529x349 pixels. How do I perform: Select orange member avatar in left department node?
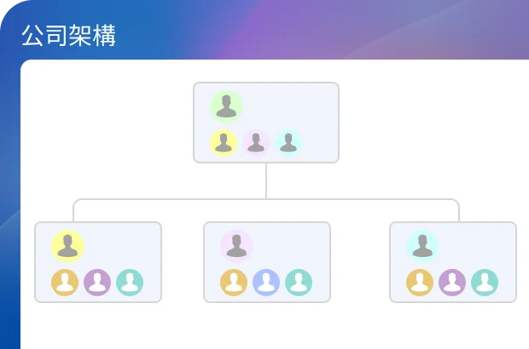tap(65, 283)
